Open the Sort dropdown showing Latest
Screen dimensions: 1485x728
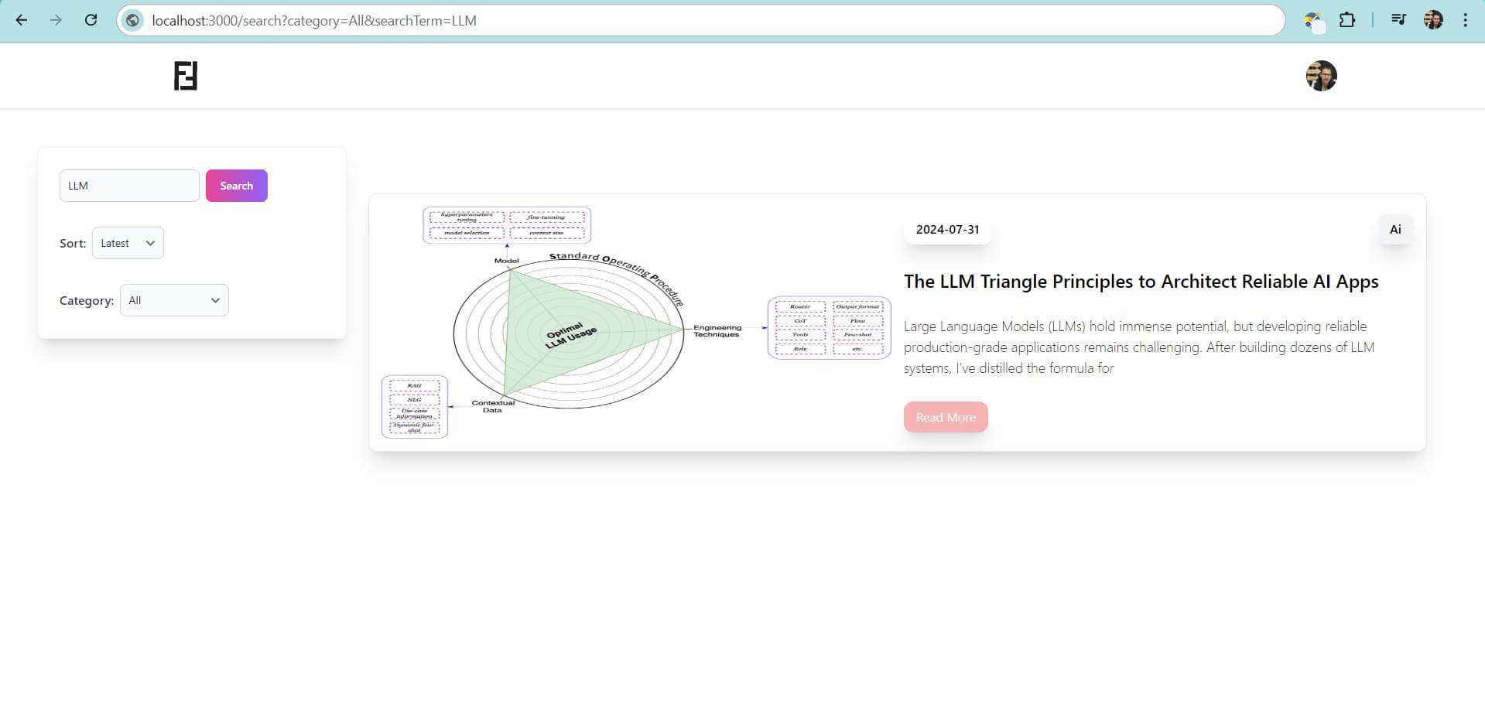[x=127, y=242]
